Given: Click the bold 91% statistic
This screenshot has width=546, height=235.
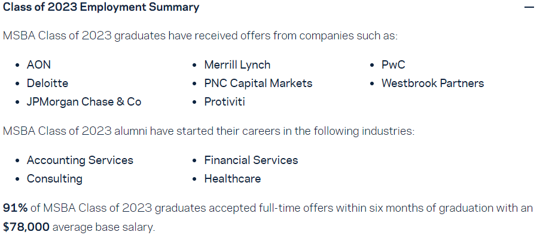Looking at the screenshot, I should click(16, 208).
